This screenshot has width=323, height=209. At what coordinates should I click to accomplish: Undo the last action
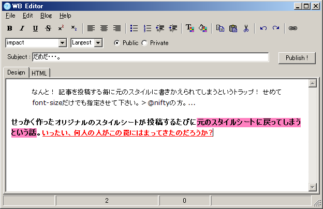click(263, 28)
